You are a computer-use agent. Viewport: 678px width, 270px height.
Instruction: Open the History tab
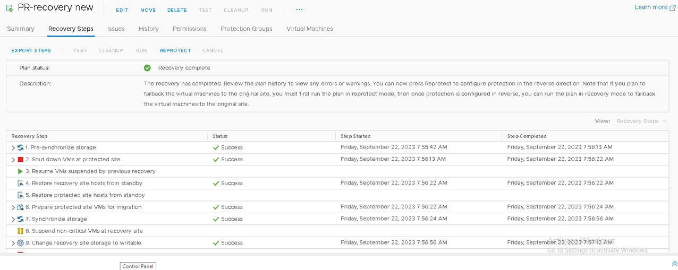pos(148,29)
